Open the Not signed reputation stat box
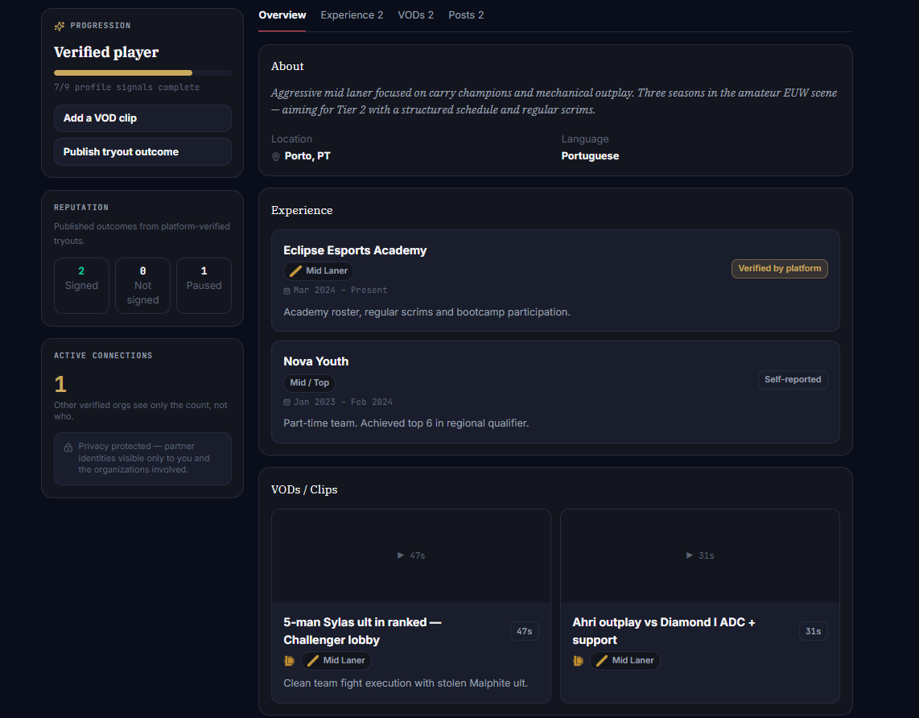Viewport: 919px width, 718px height. (x=142, y=286)
